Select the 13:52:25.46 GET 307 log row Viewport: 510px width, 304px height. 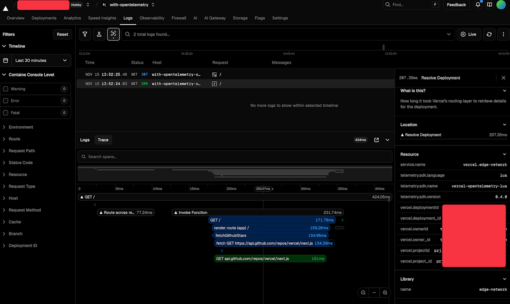click(235, 74)
